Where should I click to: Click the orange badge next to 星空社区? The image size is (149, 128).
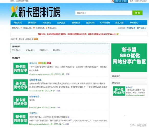click(40, 63)
